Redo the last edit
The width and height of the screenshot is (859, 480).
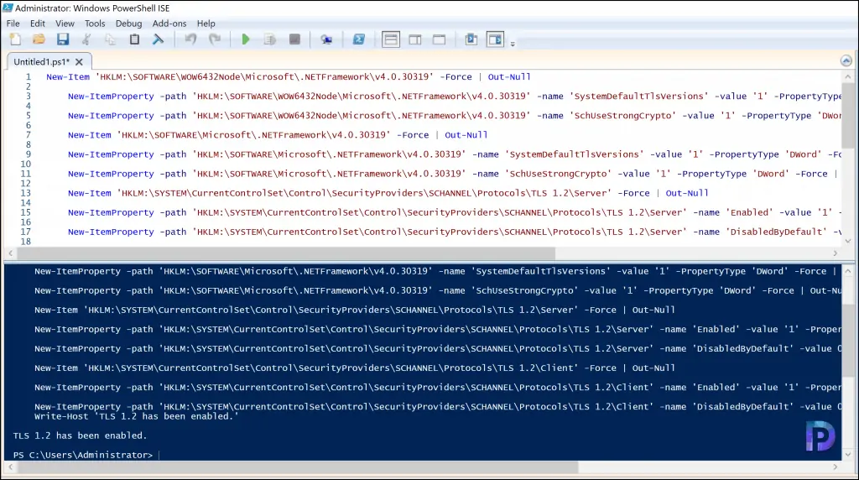(x=215, y=39)
